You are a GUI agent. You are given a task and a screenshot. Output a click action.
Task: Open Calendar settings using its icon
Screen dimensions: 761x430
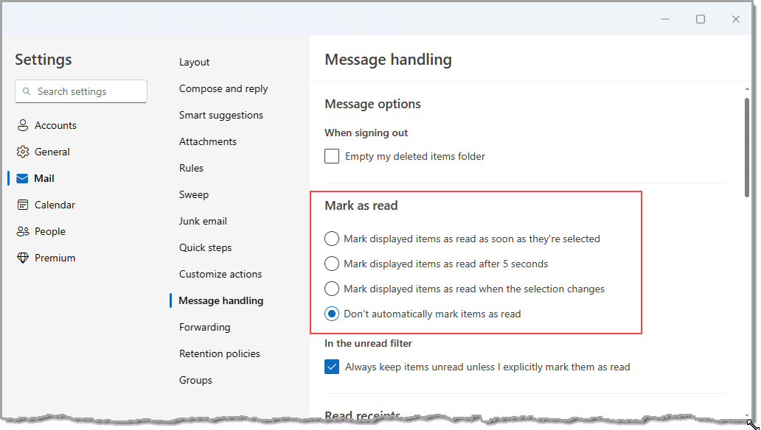23,204
